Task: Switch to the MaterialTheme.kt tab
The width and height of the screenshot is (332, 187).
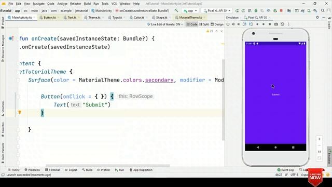Action: coord(190,17)
